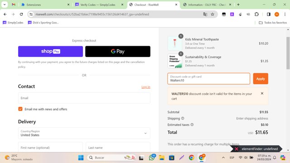
Task: Open the taskbar clock and date
Action: click(x=264, y=158)
